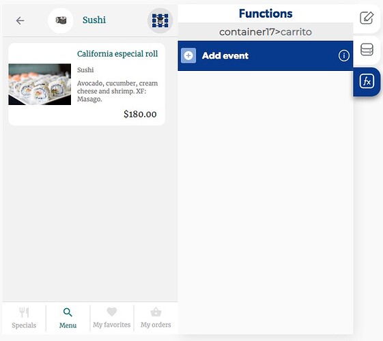Click the My orders basket icon
Viewport: 383px width, 341px height.
[x=156, y=312]
